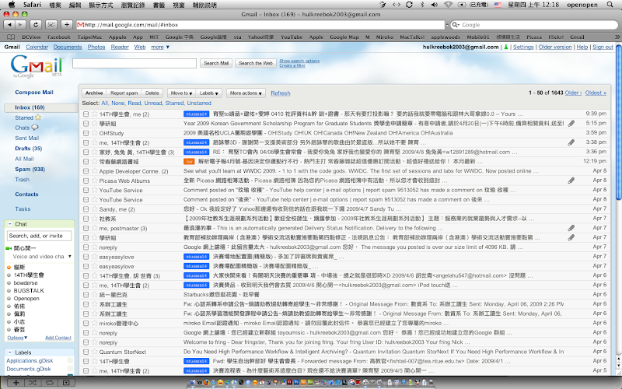Click the page's vertical scrollbar thumb
This screenshot has width=622, height=389.
pos(618,123)
